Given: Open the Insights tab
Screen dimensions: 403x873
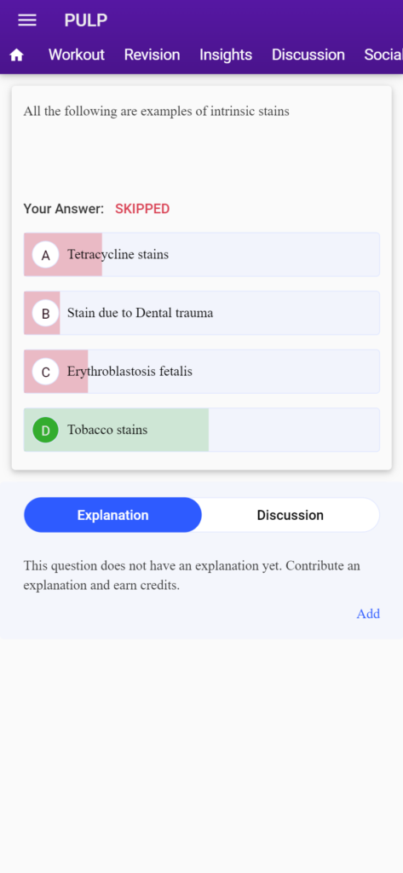Looking at the screenshot, I should (226, 55).
